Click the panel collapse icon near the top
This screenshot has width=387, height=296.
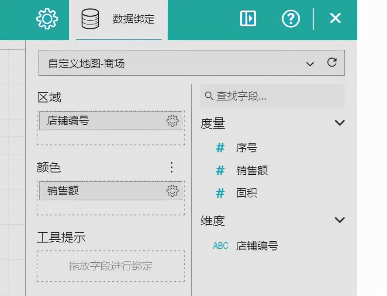coord(248,18)
